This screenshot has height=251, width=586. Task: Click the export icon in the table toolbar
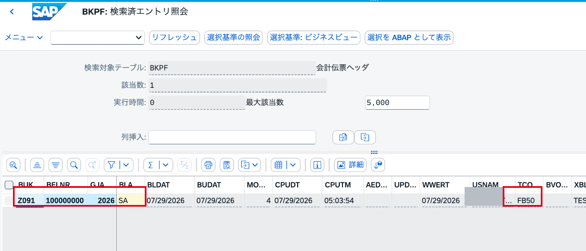click(246, 165)
